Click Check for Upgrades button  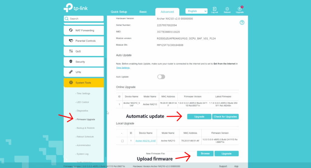tap(225, 117)
